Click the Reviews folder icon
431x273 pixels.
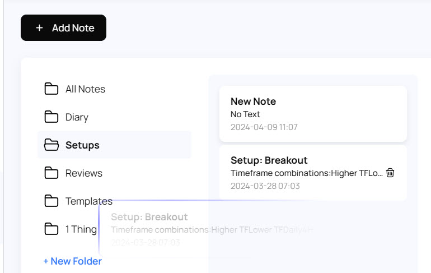(x=51, y=173)
